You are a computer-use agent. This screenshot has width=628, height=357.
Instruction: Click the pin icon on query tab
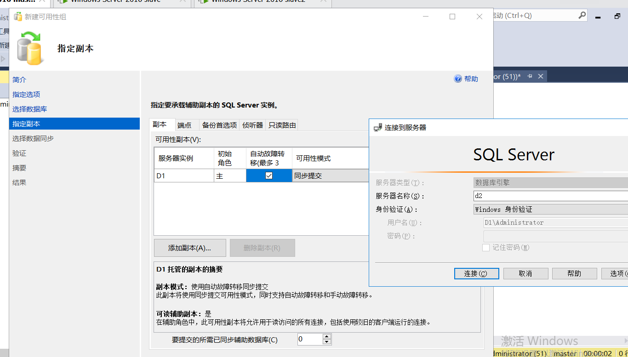click(530, 76)
